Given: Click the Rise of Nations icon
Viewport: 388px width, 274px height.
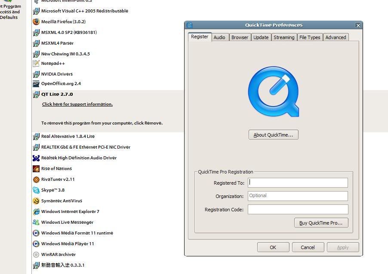Looking at the screenshot, I should (36, 168).
